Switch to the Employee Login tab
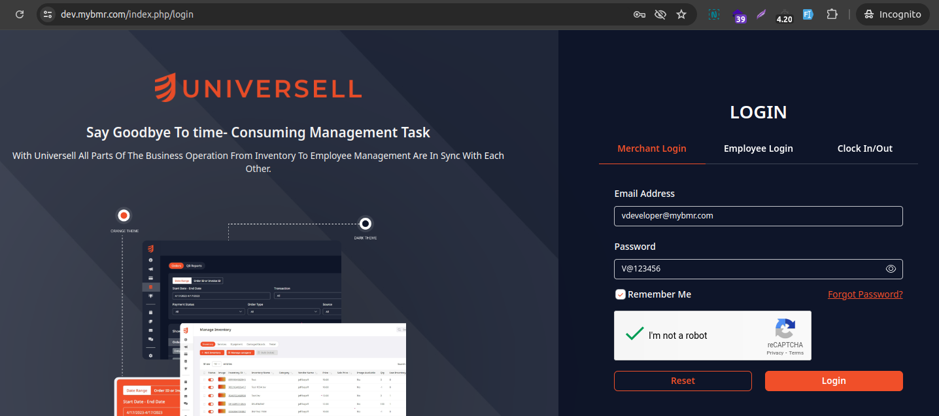The width and height of the screenshot is (939, 416). [758, 148]
